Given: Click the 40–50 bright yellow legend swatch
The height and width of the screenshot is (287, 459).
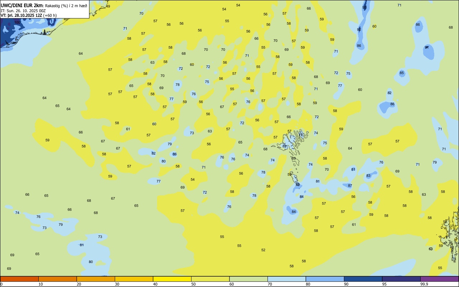Looking at the screenshot, I should click(172, 279).
